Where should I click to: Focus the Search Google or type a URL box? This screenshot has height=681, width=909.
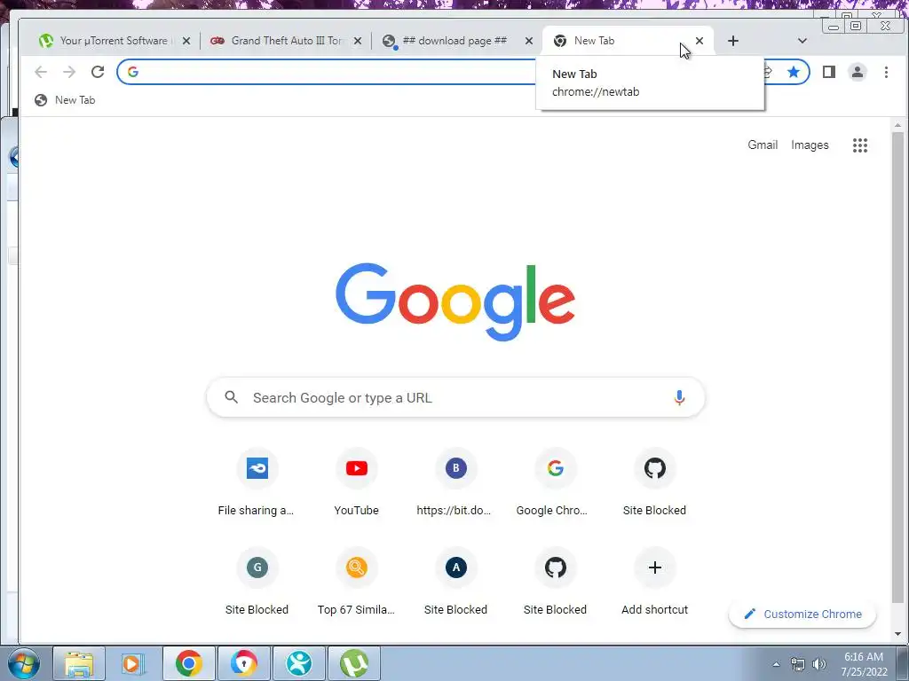455,397
